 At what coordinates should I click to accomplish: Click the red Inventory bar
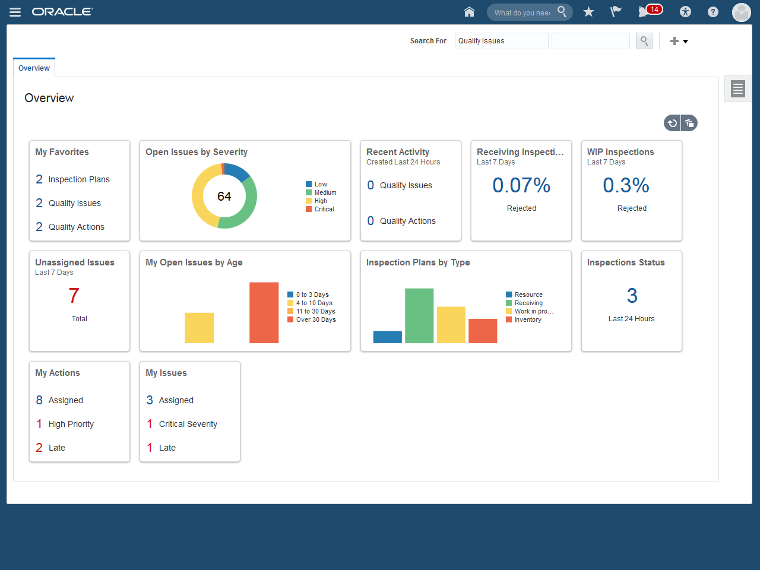click(483, 331)
